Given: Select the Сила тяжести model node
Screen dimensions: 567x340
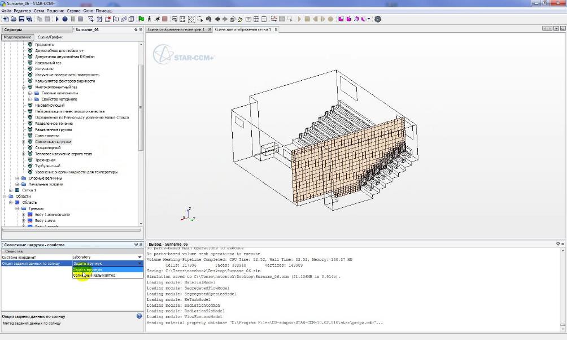Looking at the screenshot, I should click(x=47, y=136).
